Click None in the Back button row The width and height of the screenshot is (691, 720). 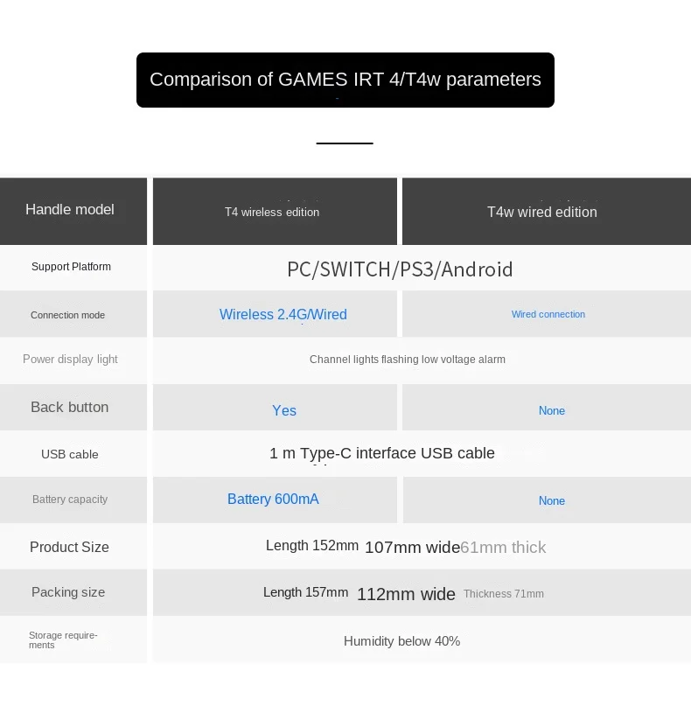pyautogui.click(x=552, y=410)
